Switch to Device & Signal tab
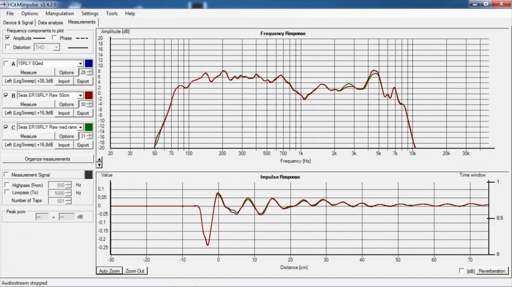 pos(18,23)
